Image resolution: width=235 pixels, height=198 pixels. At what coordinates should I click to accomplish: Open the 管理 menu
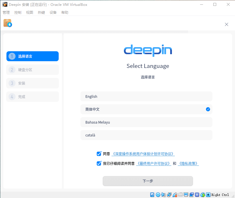pyautogui.click(x=6, y=12)
